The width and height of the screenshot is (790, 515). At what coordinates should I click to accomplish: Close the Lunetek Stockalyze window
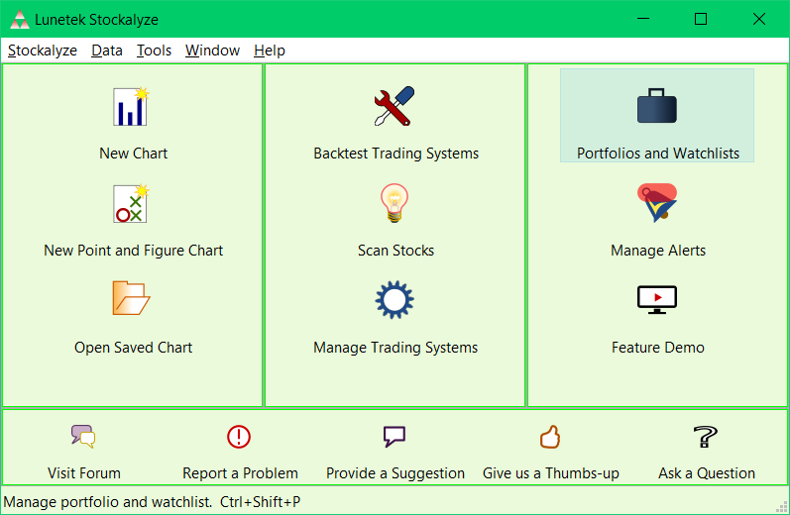click(x=758, y=19)
